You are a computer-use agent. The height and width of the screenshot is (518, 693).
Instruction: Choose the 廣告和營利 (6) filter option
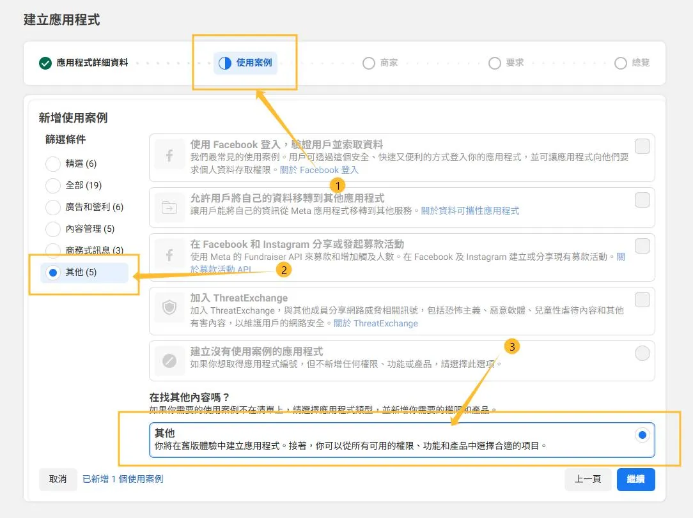point(53,208)
